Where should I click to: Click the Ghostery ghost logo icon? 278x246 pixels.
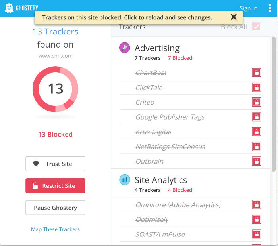click(x=9, y=8)
